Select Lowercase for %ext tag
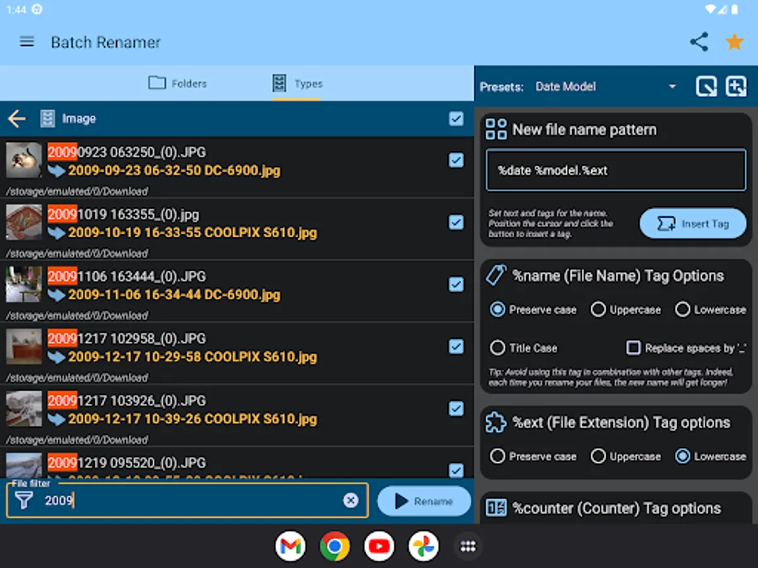 tap(682, 456)
